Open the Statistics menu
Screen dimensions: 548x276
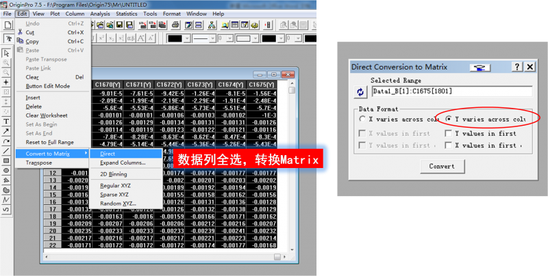[x=127, y=14]
